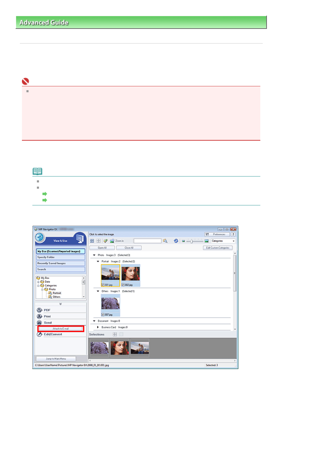Click the Open All button
The image size is (332, 470).
pos(102,248)
